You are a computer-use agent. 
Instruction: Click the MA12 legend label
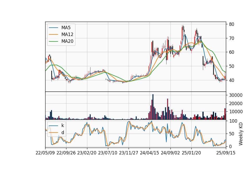point(67,34)
